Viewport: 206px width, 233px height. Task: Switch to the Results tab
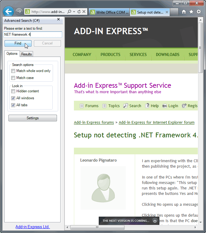click(26, 54)
